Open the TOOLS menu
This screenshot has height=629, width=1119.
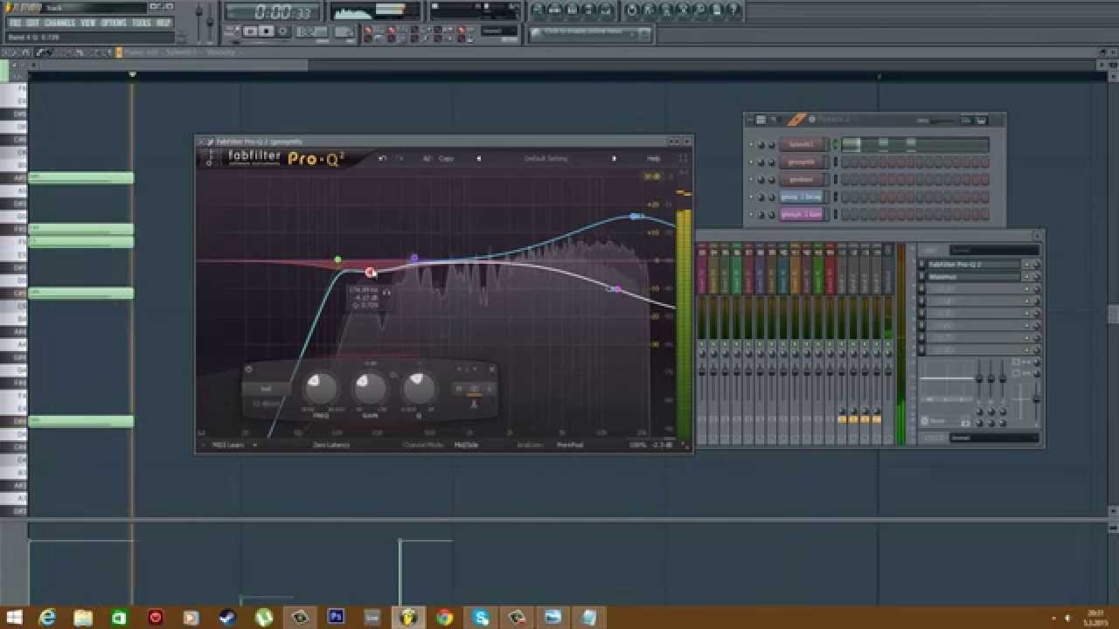pos(142,22)
